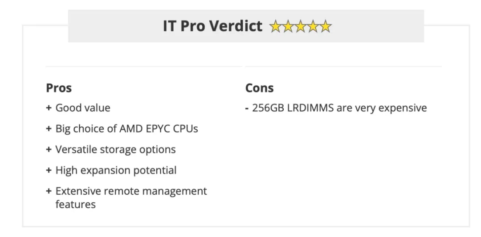The width and height of the screenshot is (481, 237).
Task: Click the fourth rating star
Action: point(313,26)
